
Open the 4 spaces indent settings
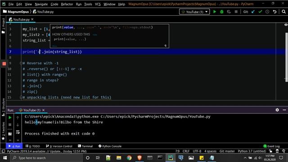tap(210, 151)
